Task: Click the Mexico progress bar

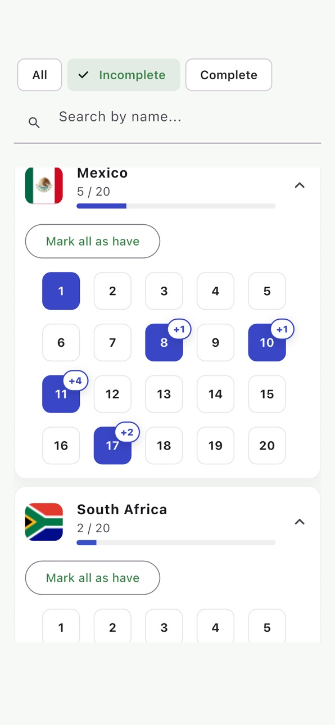Action: coord(176,206)
